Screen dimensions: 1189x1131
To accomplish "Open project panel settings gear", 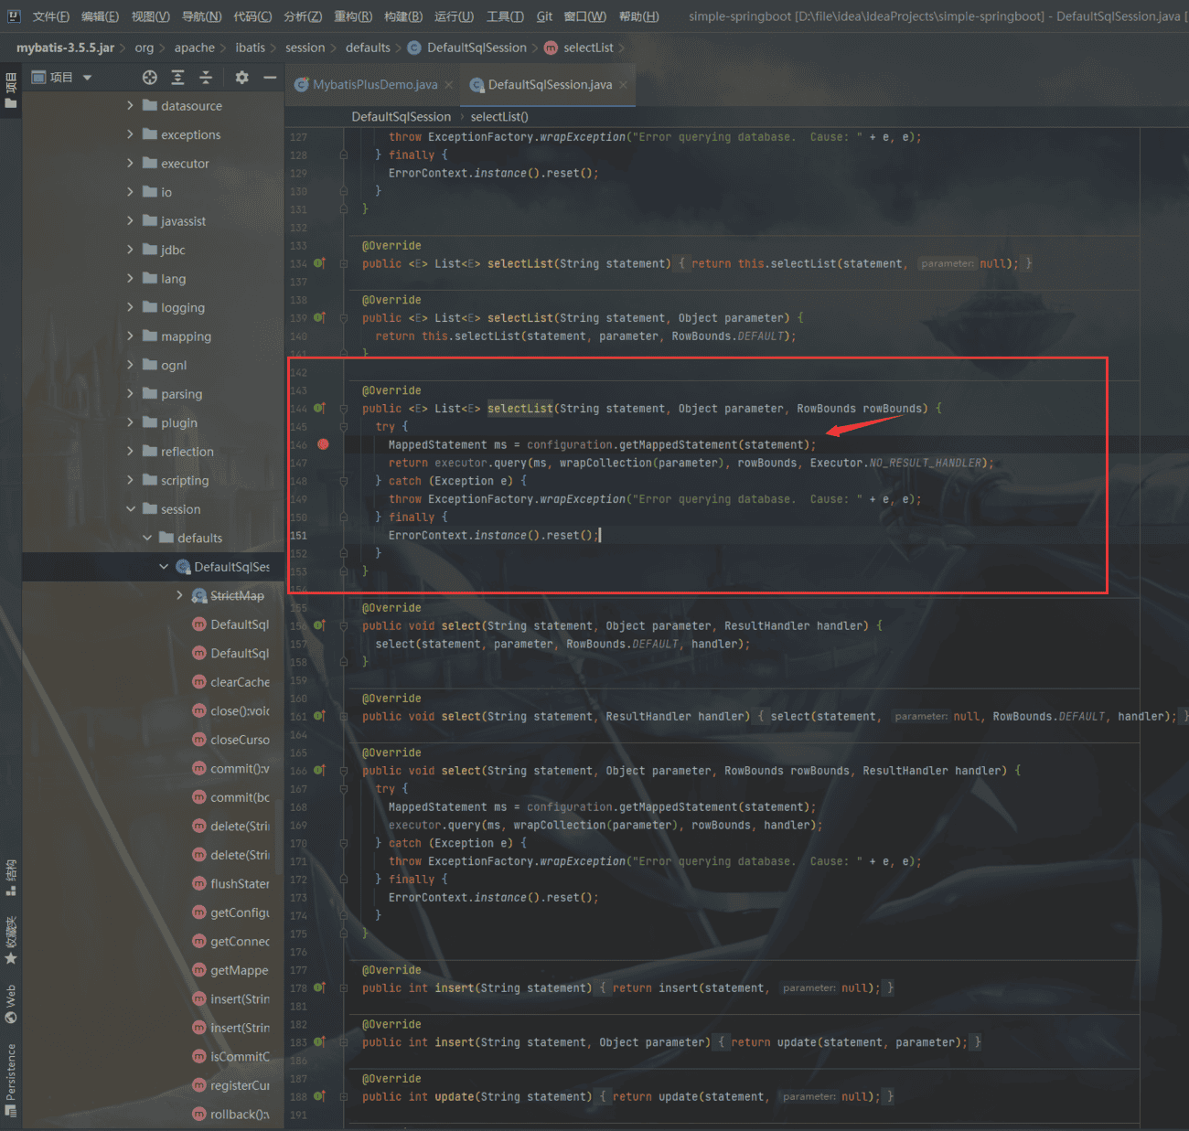I will (241, 78).
